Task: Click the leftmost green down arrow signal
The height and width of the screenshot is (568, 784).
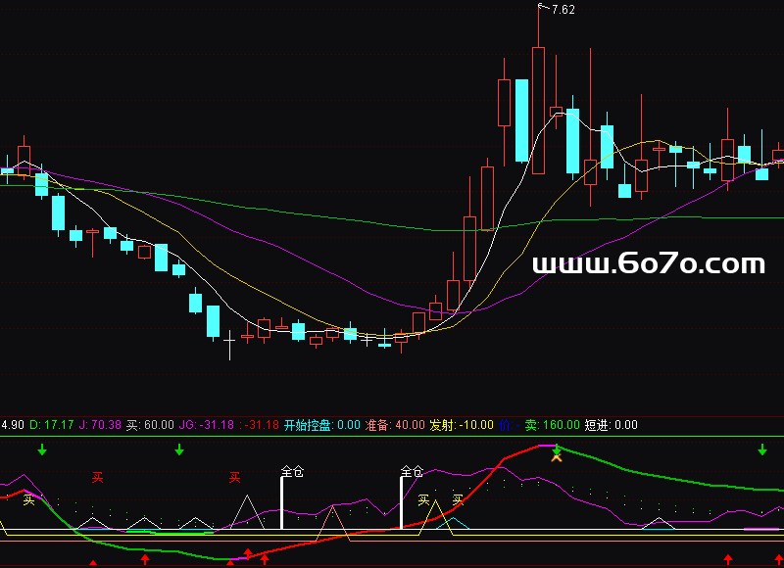Action: click(x=42, y=450)
